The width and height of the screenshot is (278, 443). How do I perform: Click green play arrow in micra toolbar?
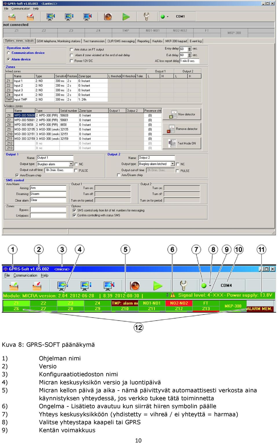(158, 286)
